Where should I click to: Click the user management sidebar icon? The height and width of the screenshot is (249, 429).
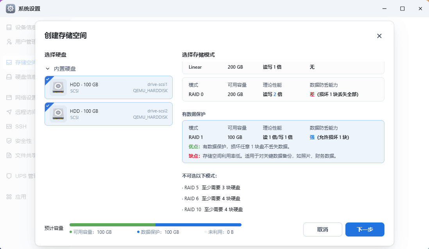[x=9, y=41]
